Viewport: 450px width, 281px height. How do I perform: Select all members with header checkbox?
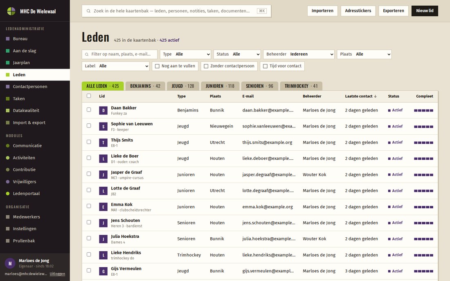pyautogui.click(x=89, y=96)
